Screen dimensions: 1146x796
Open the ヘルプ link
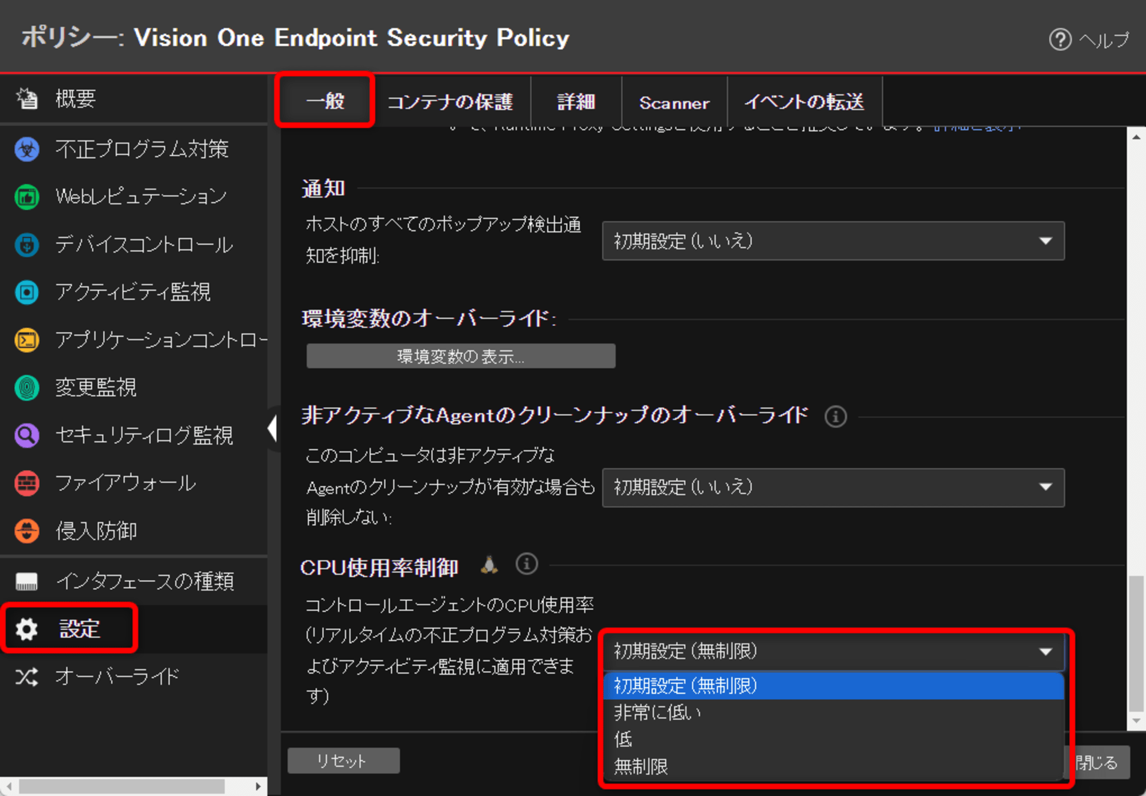(1104, 40)
